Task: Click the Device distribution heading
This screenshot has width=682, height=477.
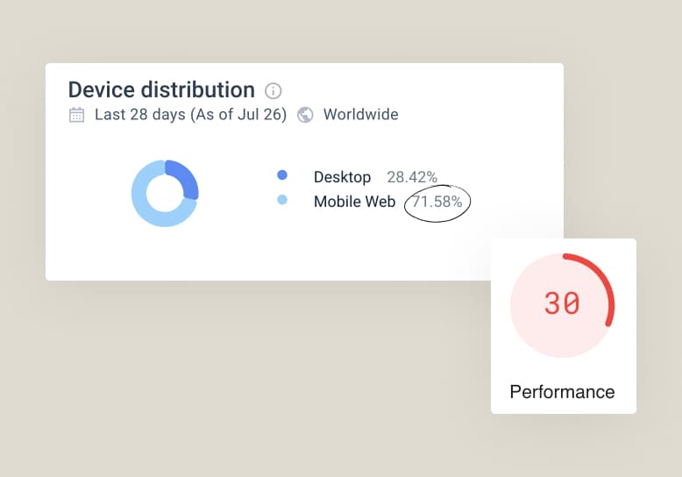Action: click(x=161, y=89)
